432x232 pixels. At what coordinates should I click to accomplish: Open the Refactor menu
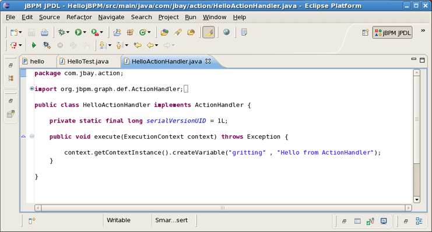(79, 17)
